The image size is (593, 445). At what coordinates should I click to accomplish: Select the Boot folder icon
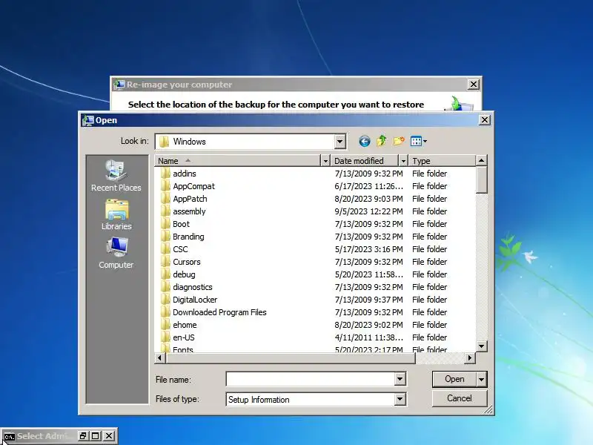[x=165, y=224]
